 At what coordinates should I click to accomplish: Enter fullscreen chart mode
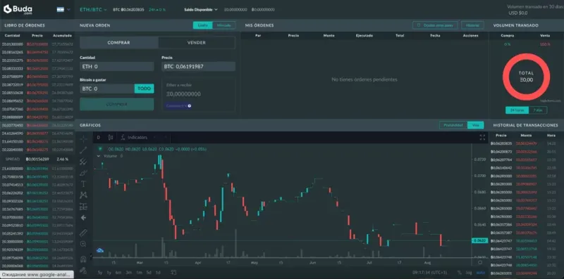click(x=482, y=137)
